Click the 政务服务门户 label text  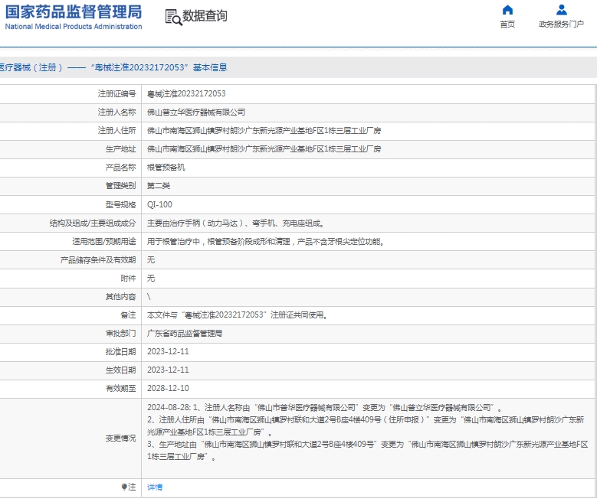pyautogui.click(x=561, y=24)
